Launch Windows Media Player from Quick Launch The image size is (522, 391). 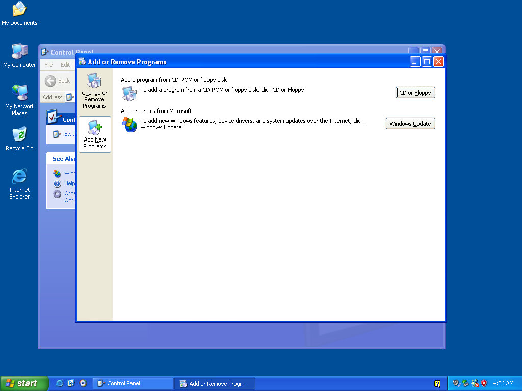click(x=83, y=383)
